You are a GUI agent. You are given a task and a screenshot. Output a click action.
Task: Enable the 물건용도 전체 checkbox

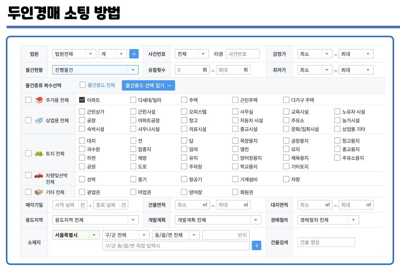point(83,85)
